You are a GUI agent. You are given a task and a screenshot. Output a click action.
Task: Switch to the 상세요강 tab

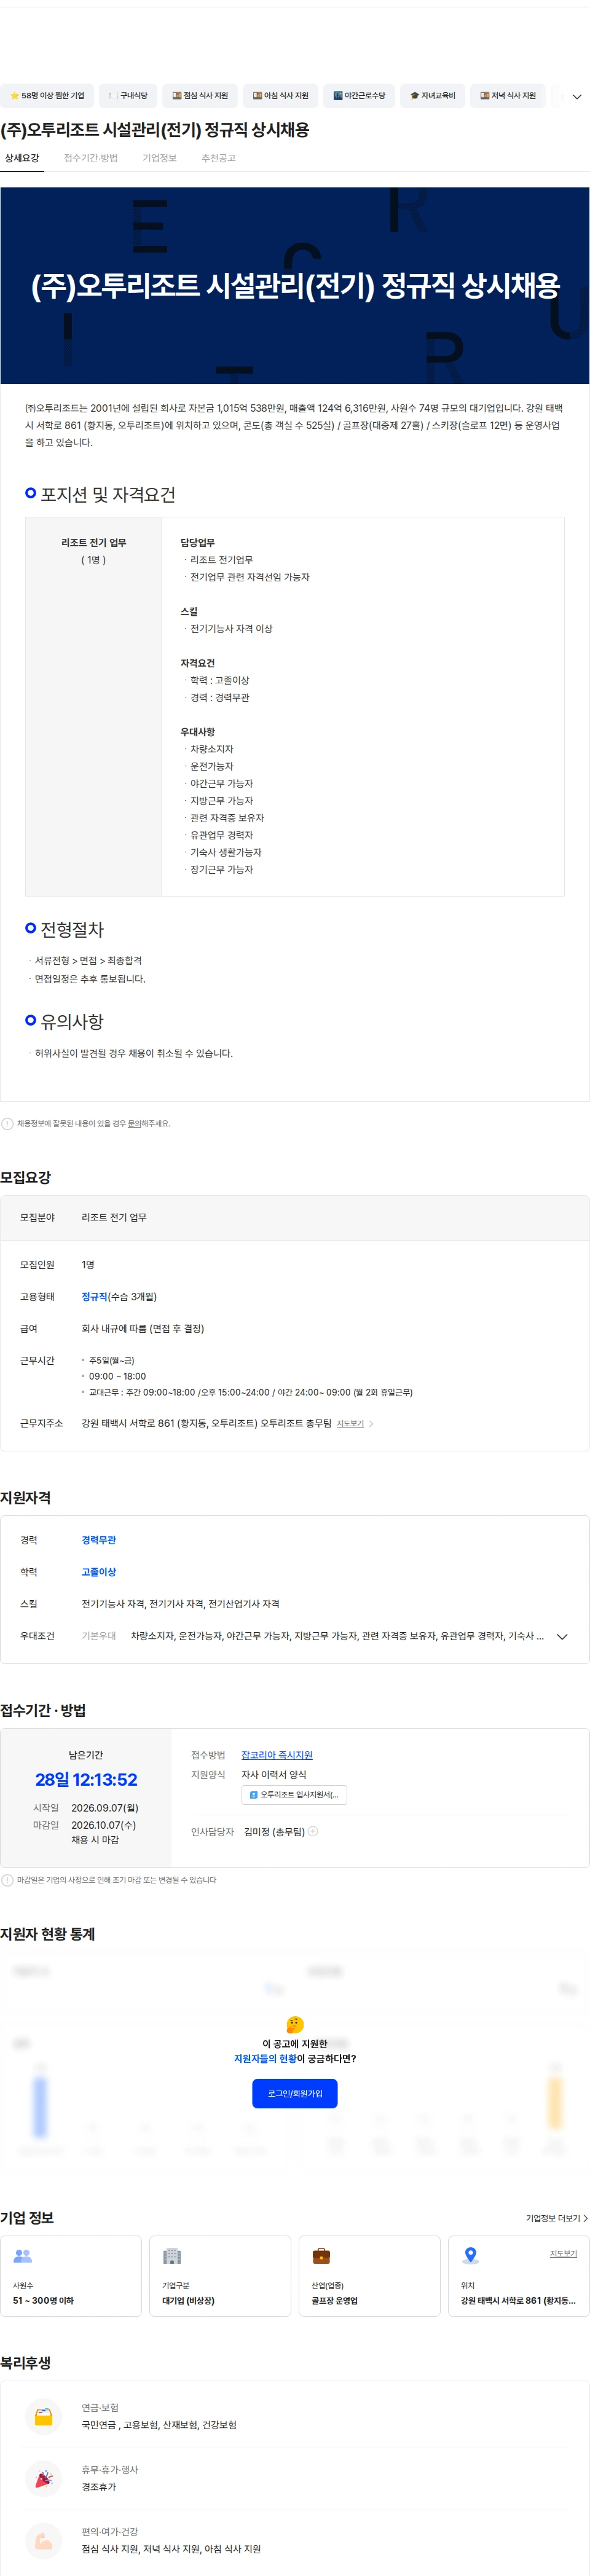[x=22, y=158]
